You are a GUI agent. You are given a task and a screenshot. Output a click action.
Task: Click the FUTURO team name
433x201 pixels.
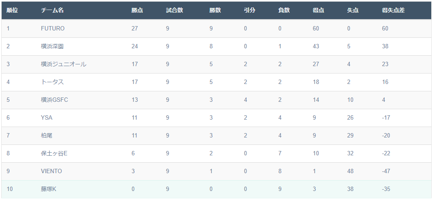click(53, 29)
